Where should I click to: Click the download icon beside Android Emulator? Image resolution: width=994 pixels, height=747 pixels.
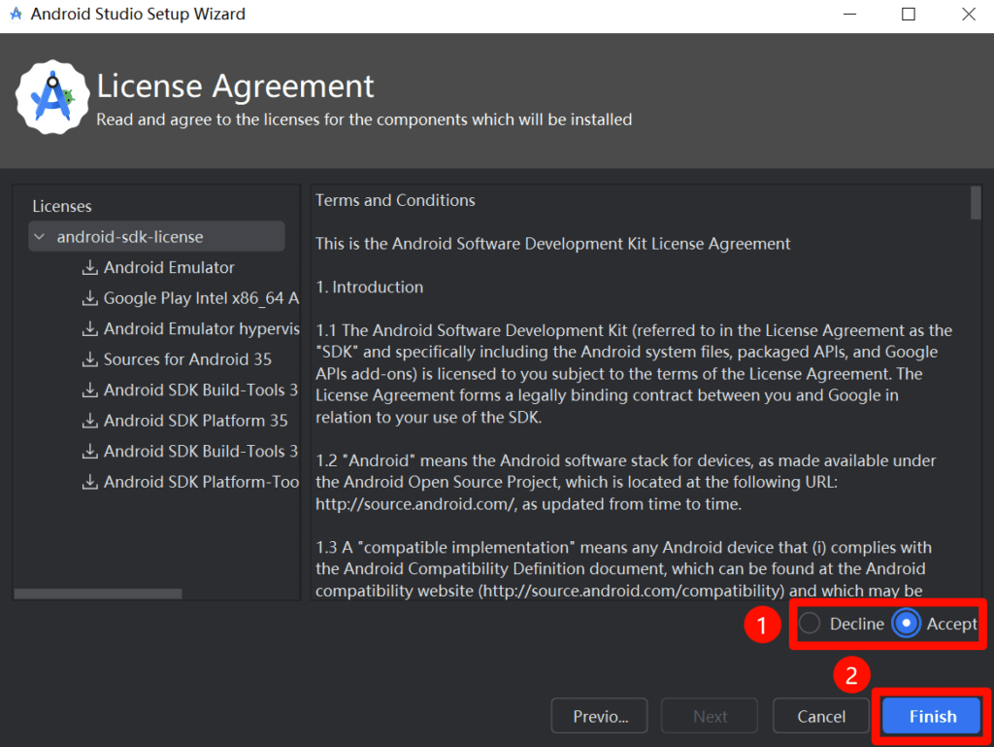90,268
